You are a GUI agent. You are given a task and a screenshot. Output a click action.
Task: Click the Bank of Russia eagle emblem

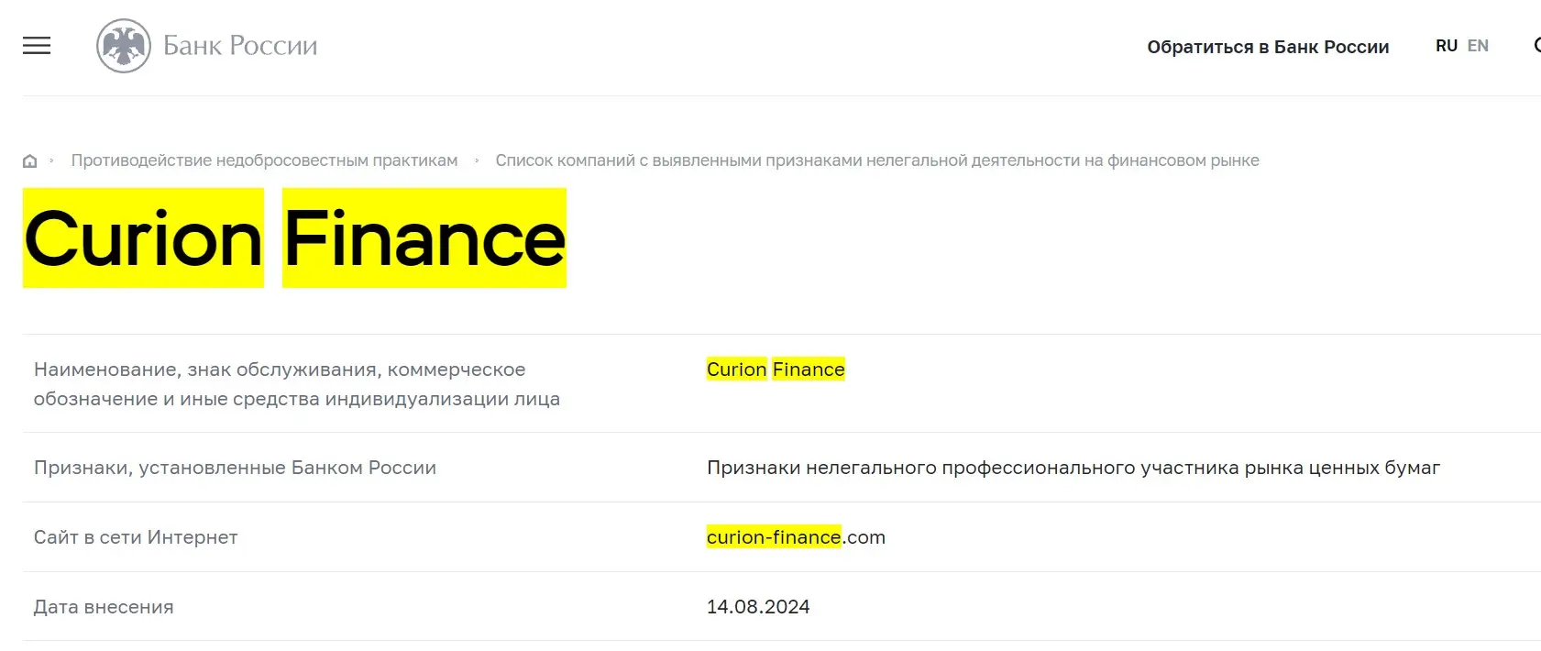(124, 45)
